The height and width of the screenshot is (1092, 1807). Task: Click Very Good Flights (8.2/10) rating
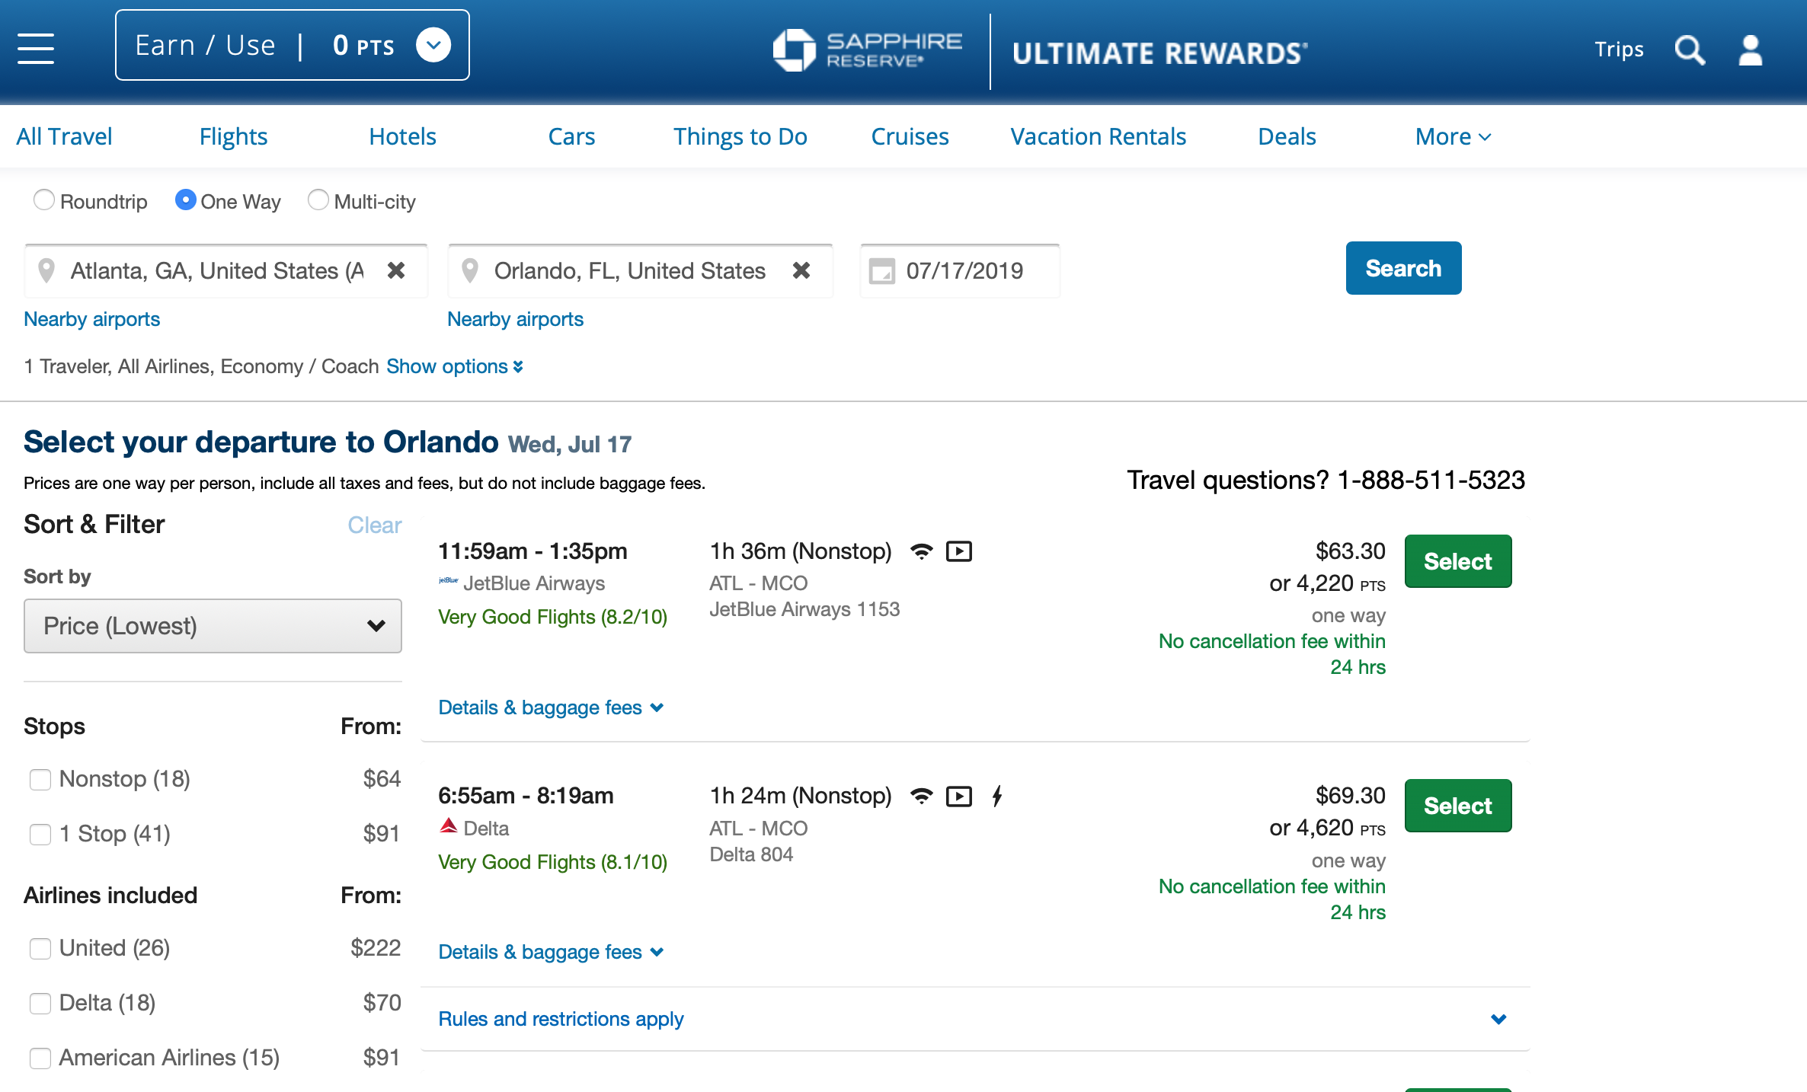click(x=552, y=617)
